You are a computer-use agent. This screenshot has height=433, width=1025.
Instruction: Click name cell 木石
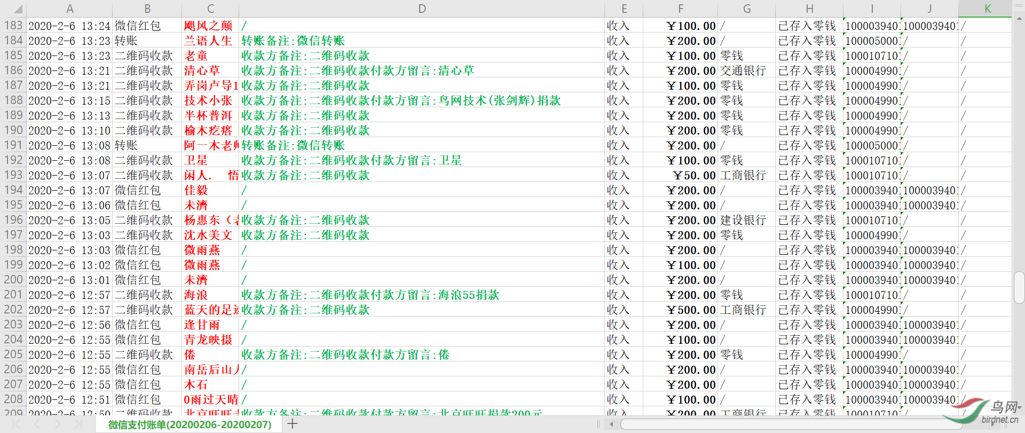210,384
